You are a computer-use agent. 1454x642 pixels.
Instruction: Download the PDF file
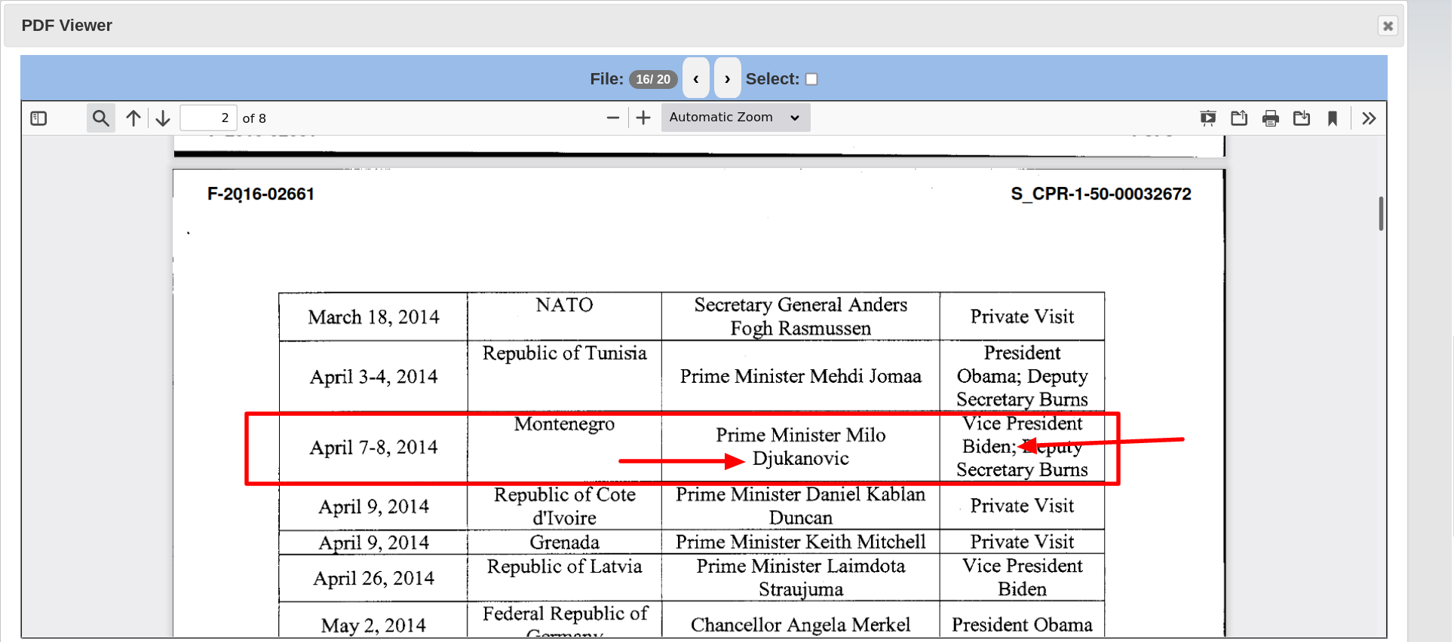(x=1302, y=118)
